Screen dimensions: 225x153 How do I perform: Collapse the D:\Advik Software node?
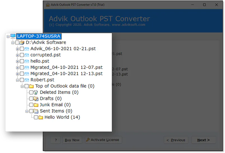[x=13, y=43]
